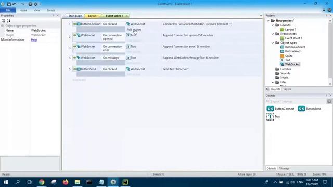Click the Name property value WebSocket

[x=39, y=31]
